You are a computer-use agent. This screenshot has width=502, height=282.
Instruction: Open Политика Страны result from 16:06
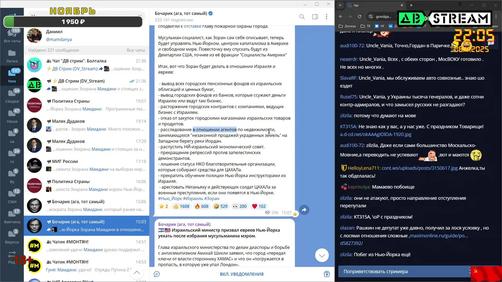86,185
